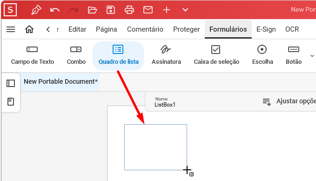
Task: Open the hamburger main menu
Action: coord(11,29)
